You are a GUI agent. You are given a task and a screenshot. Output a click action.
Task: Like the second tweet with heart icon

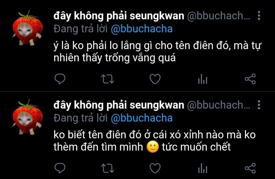click(x=155, y=168)
